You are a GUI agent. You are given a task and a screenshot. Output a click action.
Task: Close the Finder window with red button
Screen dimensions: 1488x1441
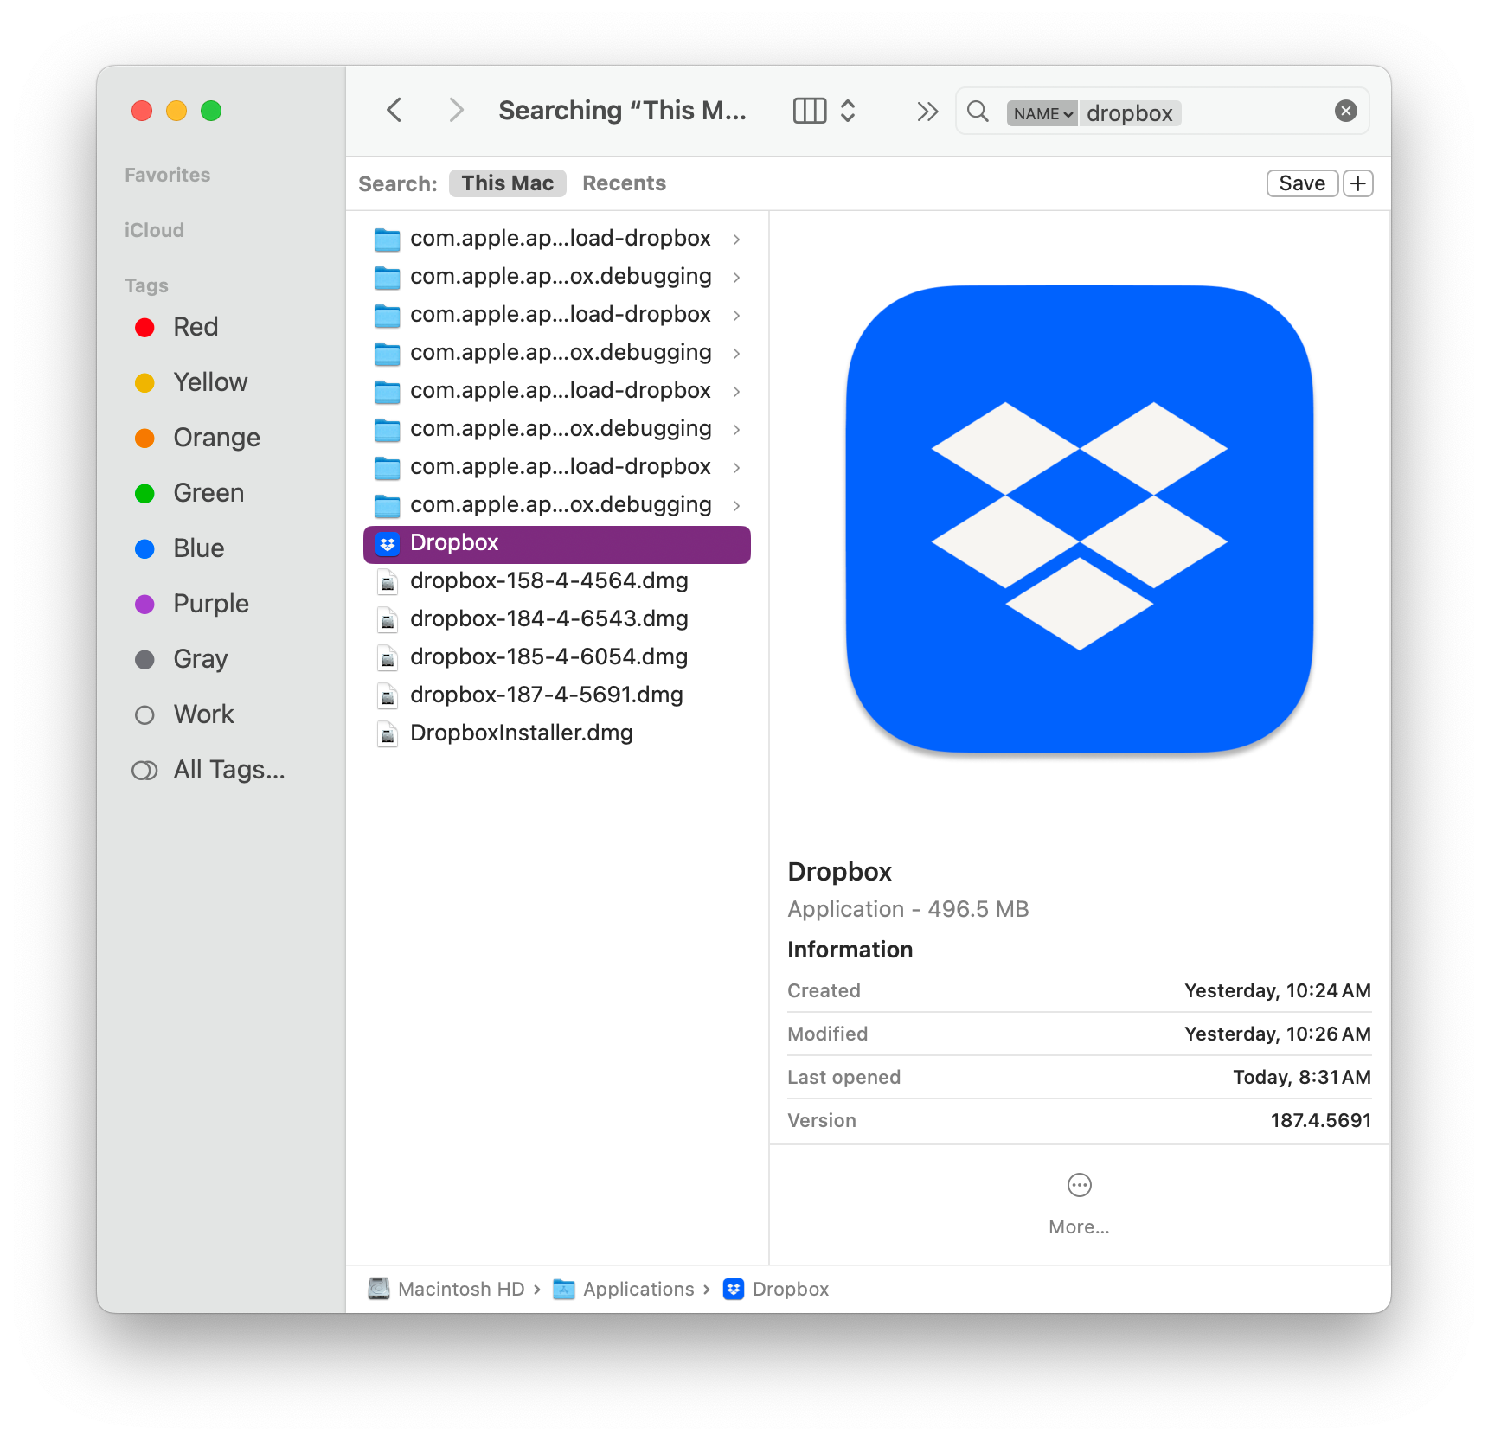pos(142,111)
